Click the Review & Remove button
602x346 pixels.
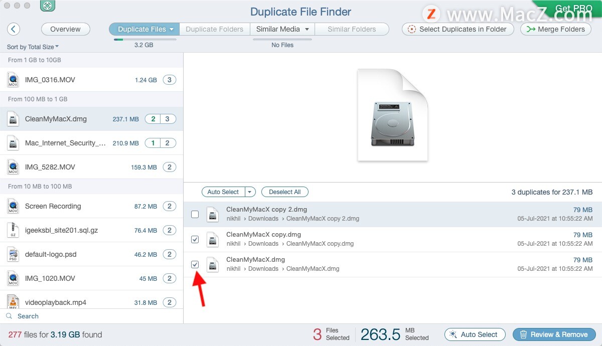coord(554,334)
